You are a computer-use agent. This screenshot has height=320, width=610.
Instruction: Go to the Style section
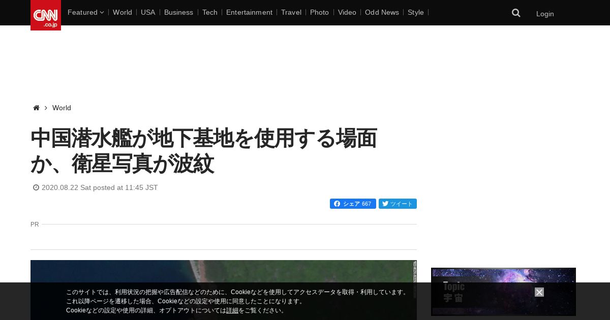click(416, 12)
